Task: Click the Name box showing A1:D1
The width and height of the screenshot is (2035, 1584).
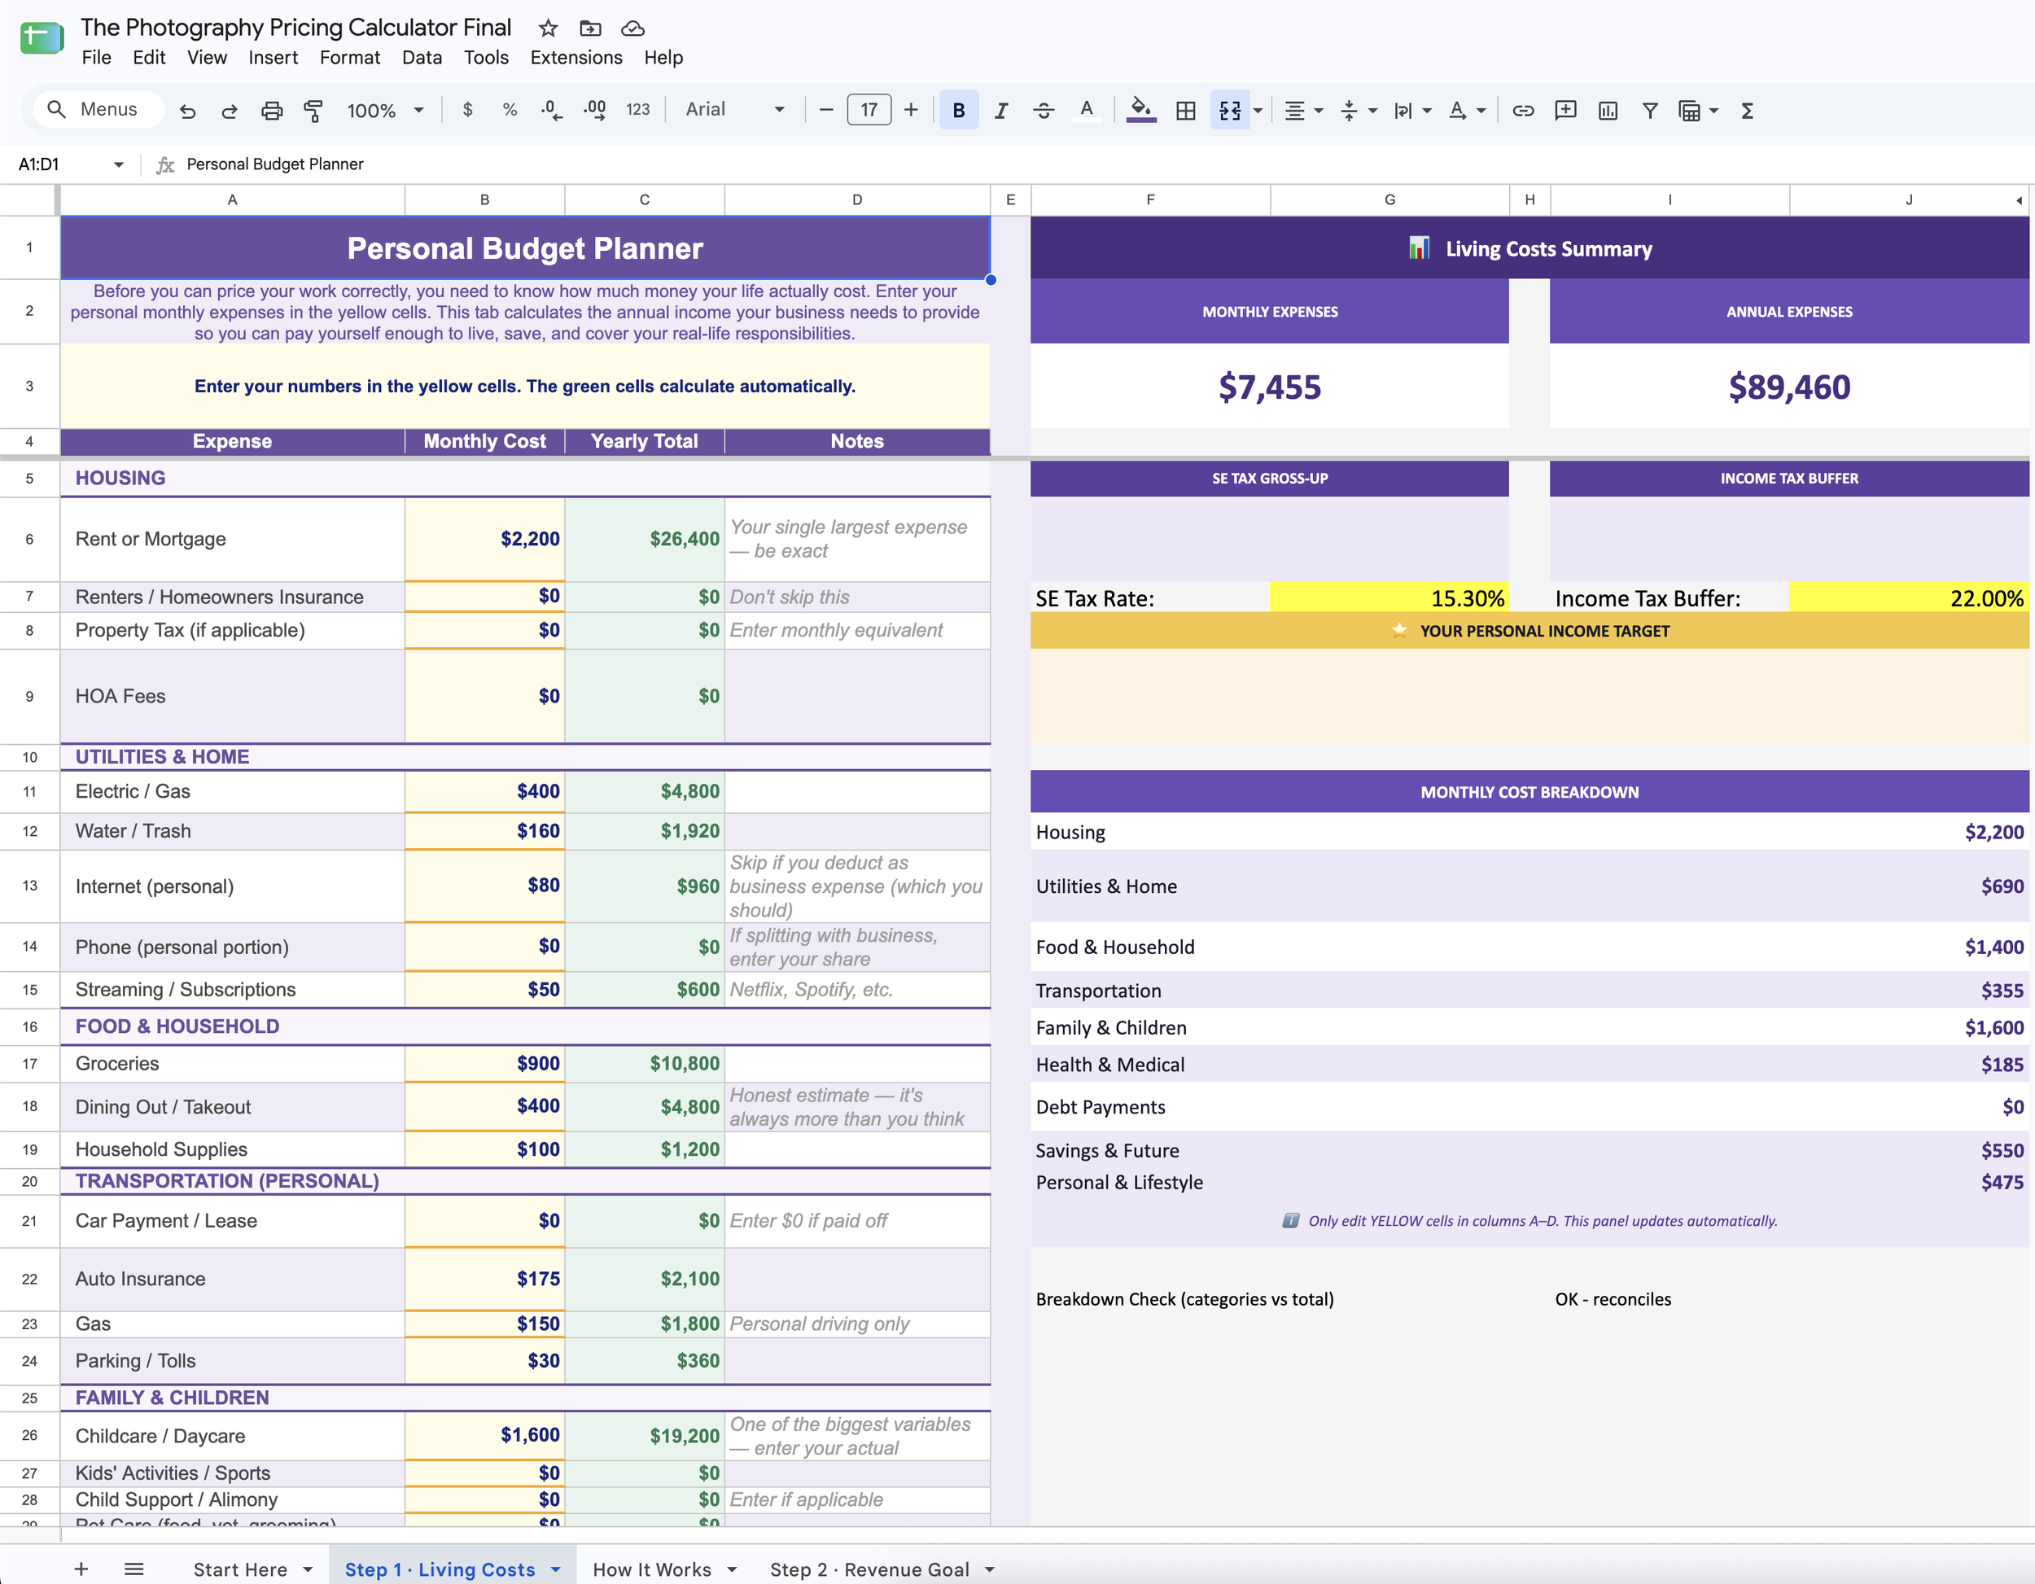Action: click(x=71, y=164)
